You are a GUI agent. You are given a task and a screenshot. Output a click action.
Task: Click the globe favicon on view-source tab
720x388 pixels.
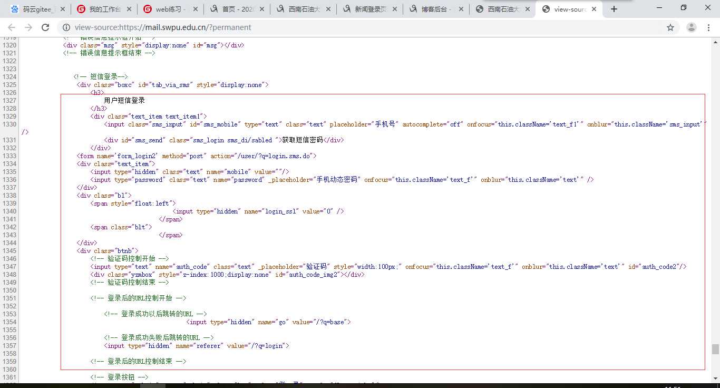[546, 9]
